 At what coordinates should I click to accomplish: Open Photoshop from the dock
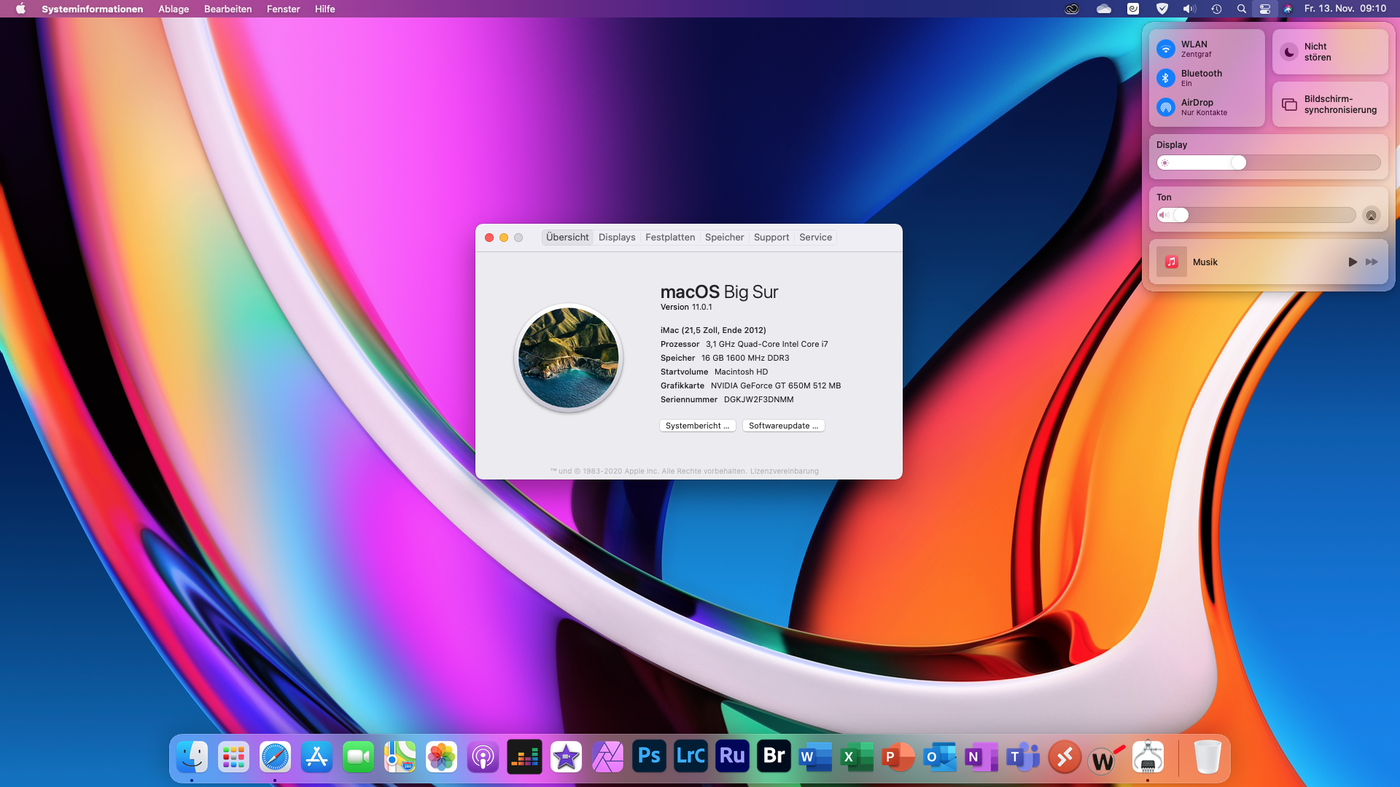[649, 756]
